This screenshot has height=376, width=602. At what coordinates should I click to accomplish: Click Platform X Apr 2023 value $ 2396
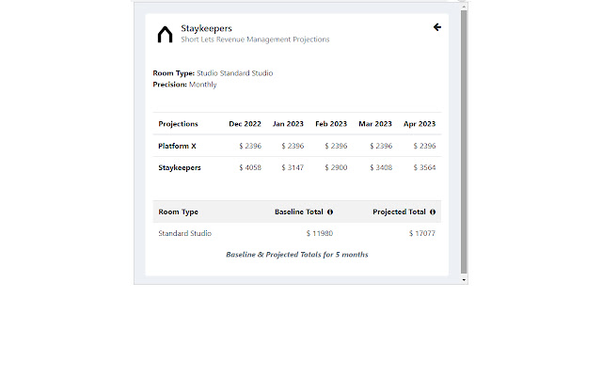[424, 146]
